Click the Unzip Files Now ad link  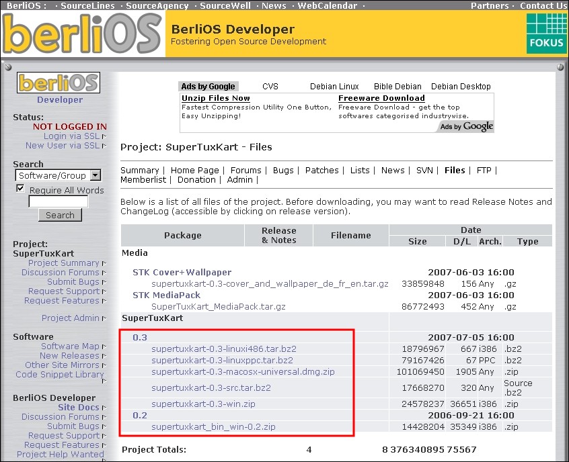[x=215, y=98]
